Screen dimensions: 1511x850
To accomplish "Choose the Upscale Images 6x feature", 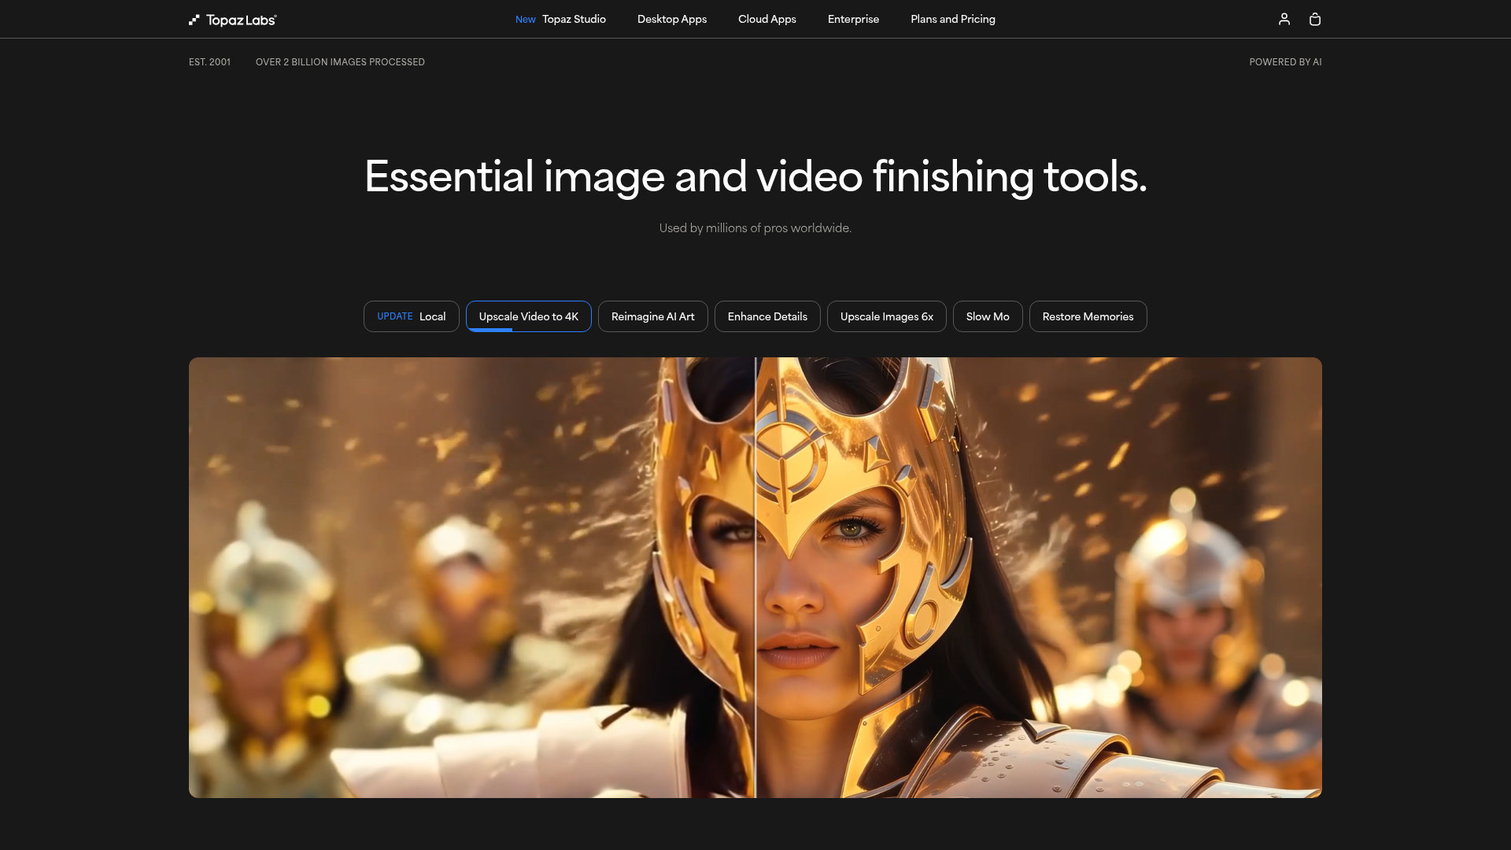I will point(886,316).
